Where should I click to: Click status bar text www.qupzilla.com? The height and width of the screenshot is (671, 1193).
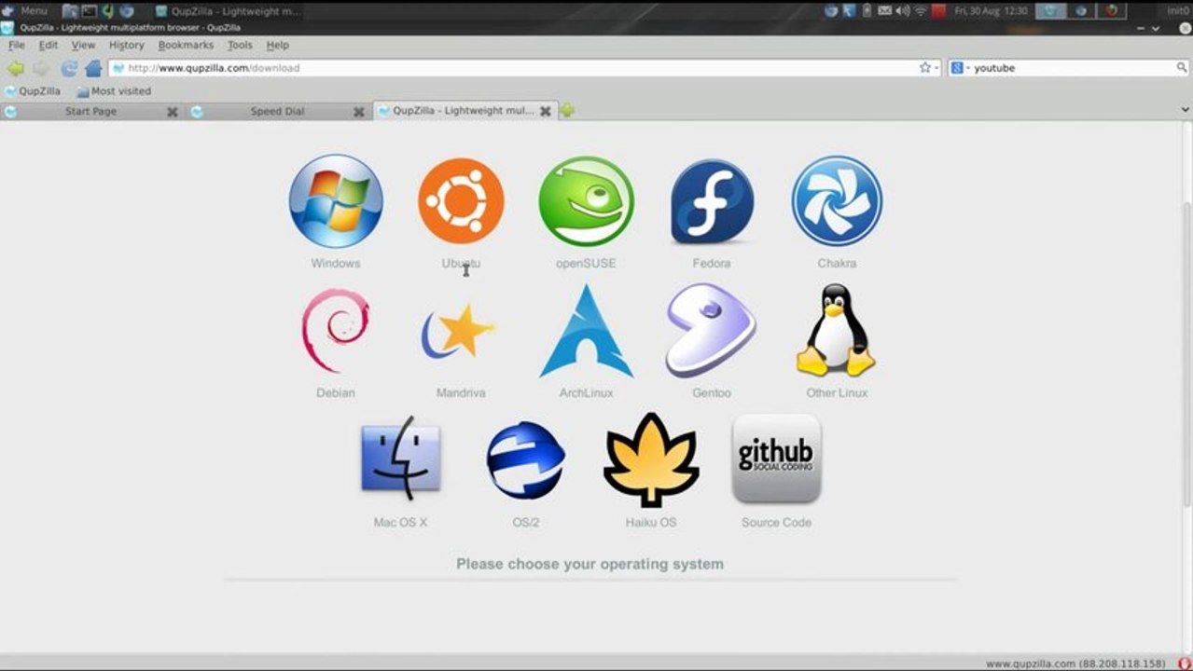[1075, 664]
